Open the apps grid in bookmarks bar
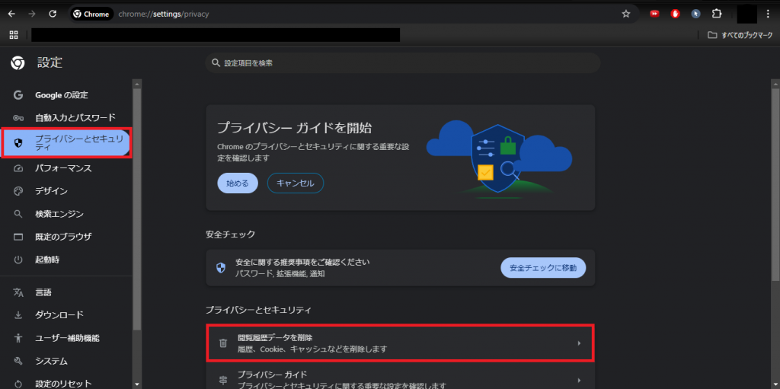This screenshot has height=389, width=780. 14,35
